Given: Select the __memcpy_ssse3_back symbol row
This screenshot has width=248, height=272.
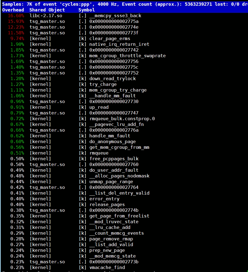Looking at the screenshot, I should click(x=115, y=16).
